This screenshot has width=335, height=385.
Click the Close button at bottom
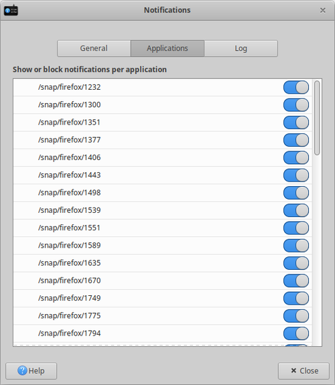304,371
